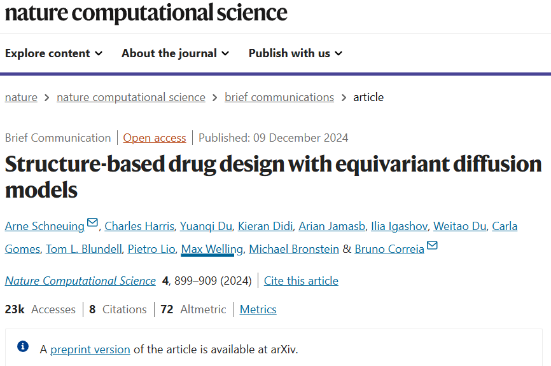The width and height of the screenshot is (551, 366).
Task: Open the About the journal dropdown
Action: (175, 53)
